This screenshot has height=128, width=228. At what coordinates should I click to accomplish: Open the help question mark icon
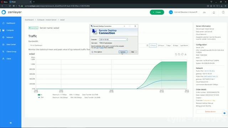(223, 12)
